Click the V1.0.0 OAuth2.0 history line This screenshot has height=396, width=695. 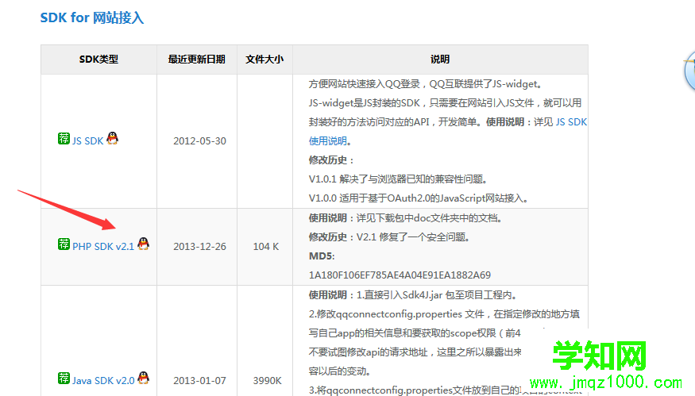coord(419,198)
